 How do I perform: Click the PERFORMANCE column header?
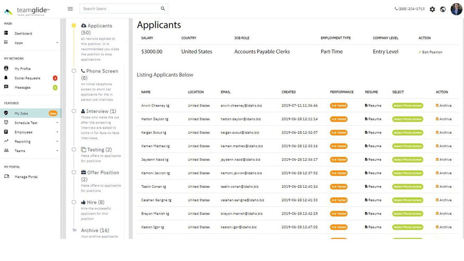(342, 92)
